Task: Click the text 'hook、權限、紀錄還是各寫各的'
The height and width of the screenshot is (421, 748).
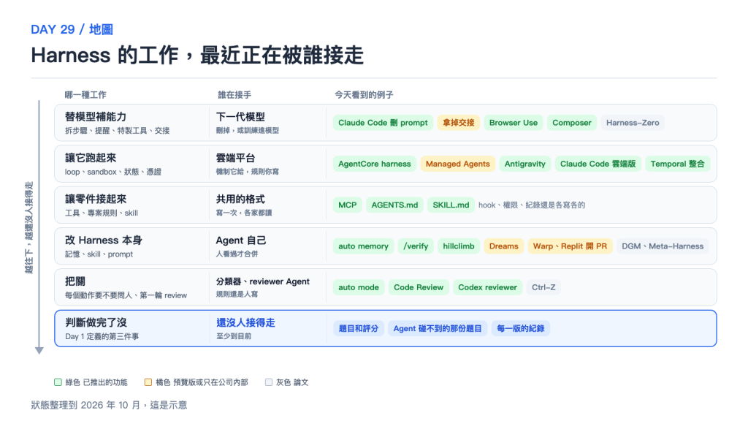Action: 532,205
